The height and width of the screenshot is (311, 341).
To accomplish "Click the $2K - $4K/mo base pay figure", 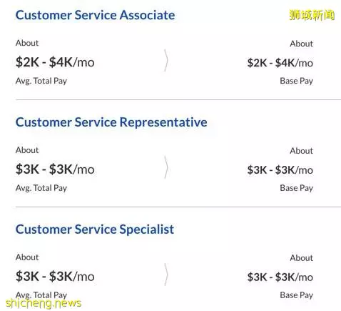I will point(280,63).
